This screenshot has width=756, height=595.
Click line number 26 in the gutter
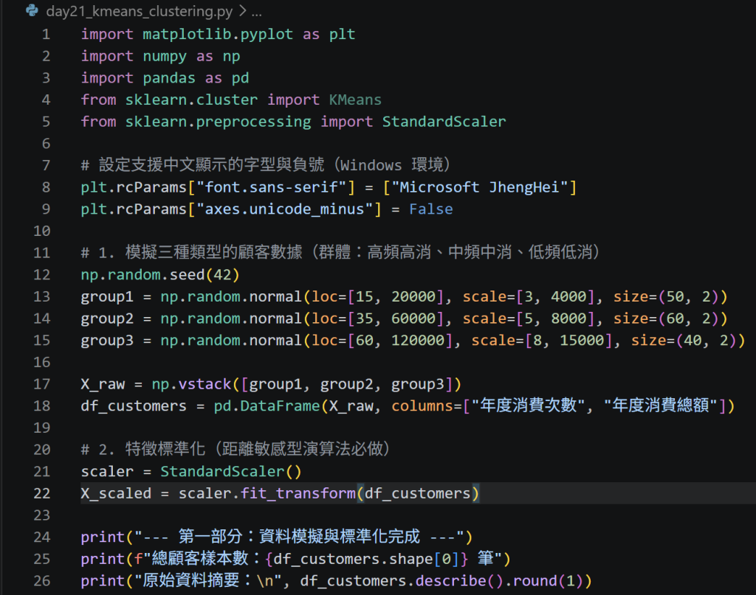pyautogui.click(x=42, y=581)
